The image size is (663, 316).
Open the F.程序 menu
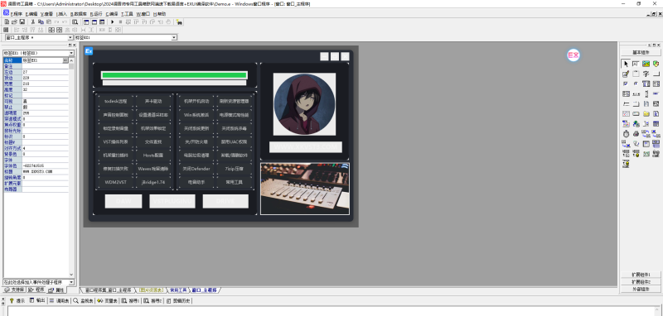coord(17,14)
